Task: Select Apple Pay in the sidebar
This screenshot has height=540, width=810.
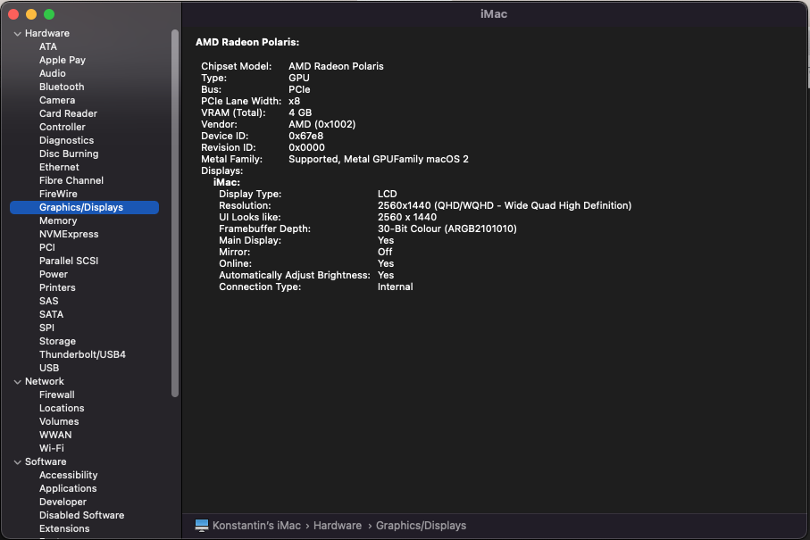Action: (x=63, y=60)
